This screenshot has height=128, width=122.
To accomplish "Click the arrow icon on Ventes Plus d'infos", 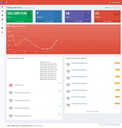I will 23,21.
